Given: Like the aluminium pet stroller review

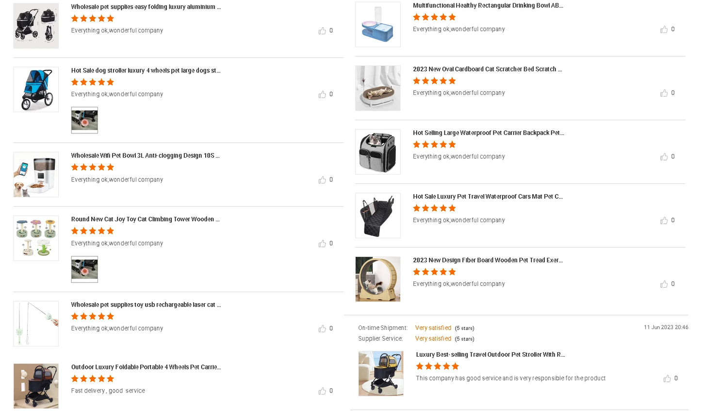Looking at the screenshot, I should tap(322, 31).
